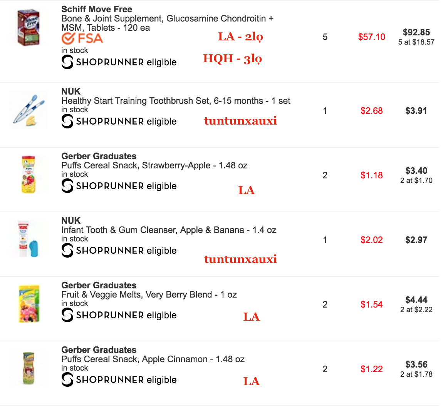Click ShopRunner icon under Fruit & Veggie Melts
Screen dimensions: 443x406
[67, 315]
